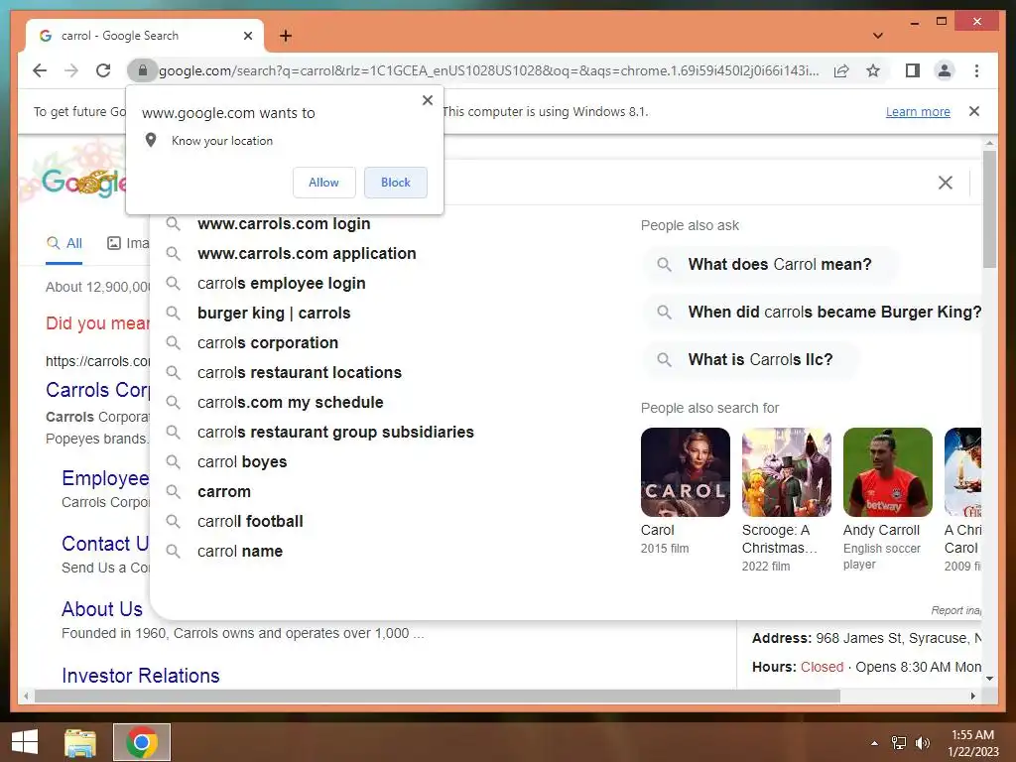1016x762 pixels.
Task: Select the carrom suggestion
Action: [223, 492]
